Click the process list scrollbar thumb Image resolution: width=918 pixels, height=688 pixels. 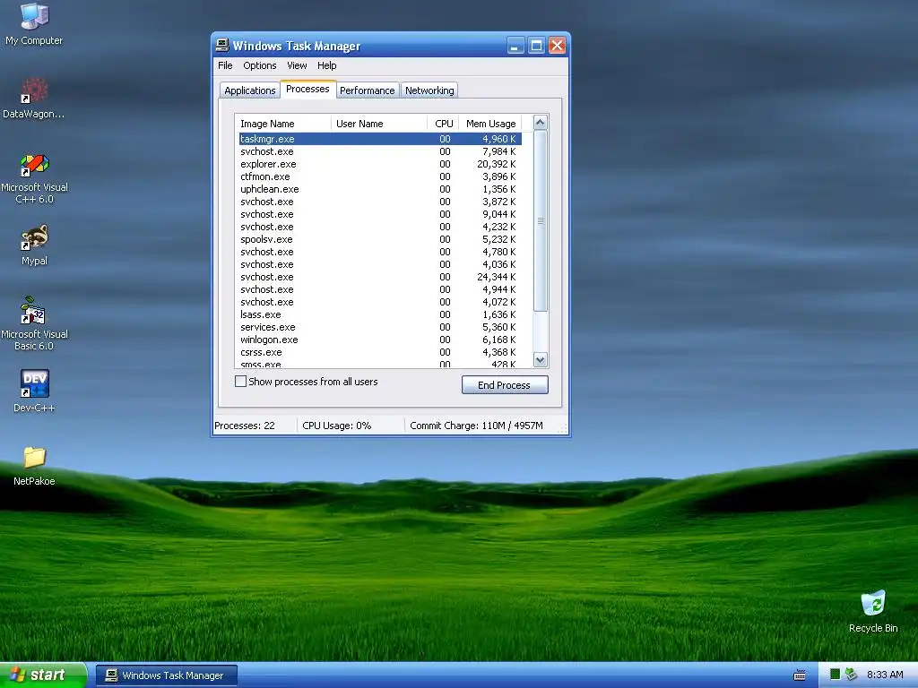click(x=541, y=220)
